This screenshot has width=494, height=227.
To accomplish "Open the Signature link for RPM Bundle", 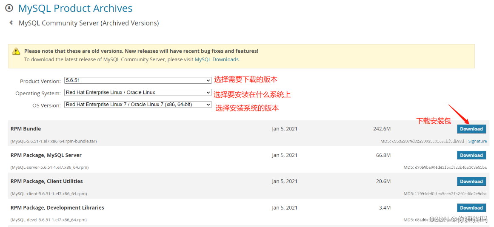I will tap(477, 142).
